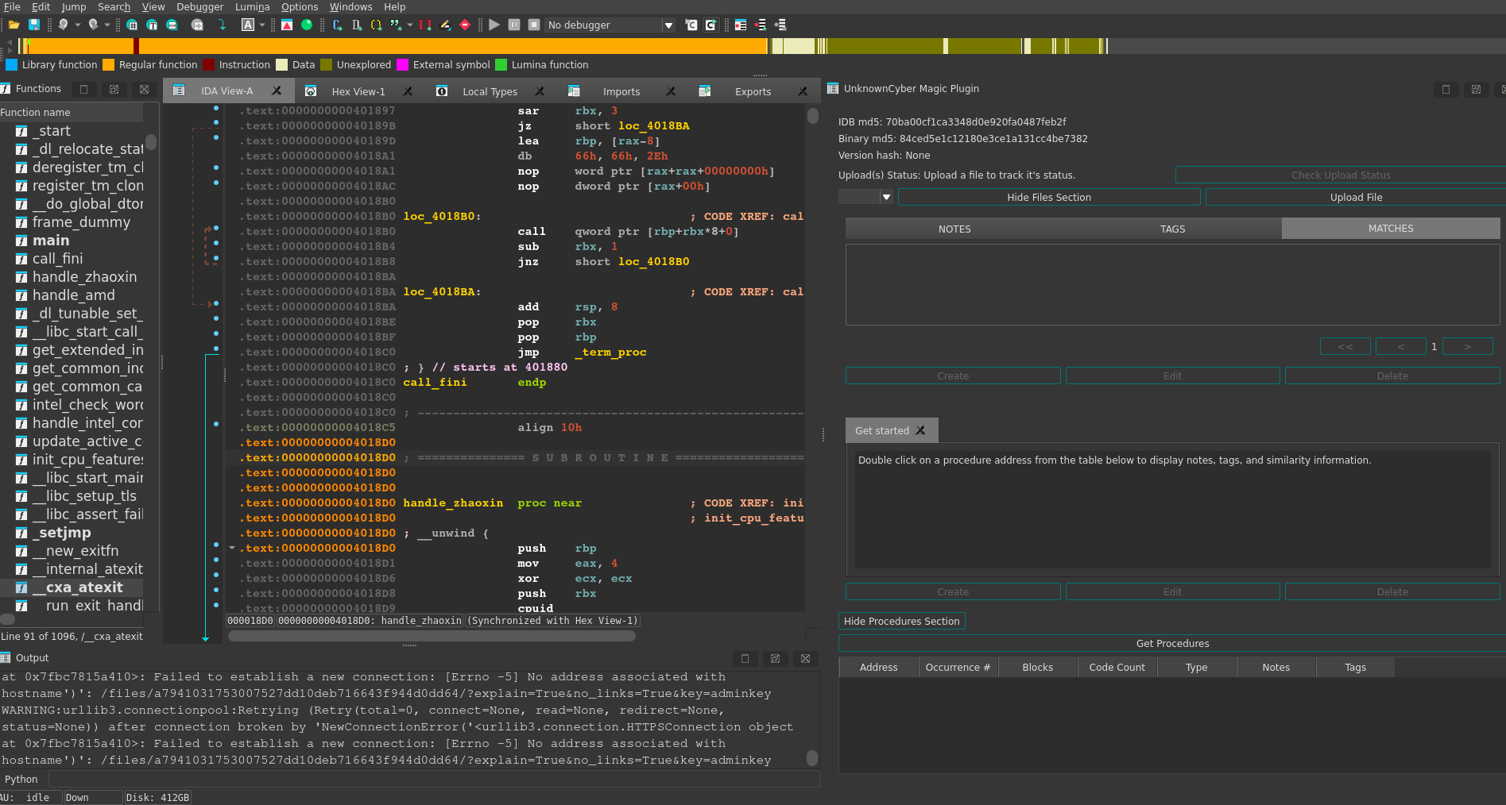Toggle the Hide Procedures Section button
The image size is (1506, 805).
[x=901, y=622]
